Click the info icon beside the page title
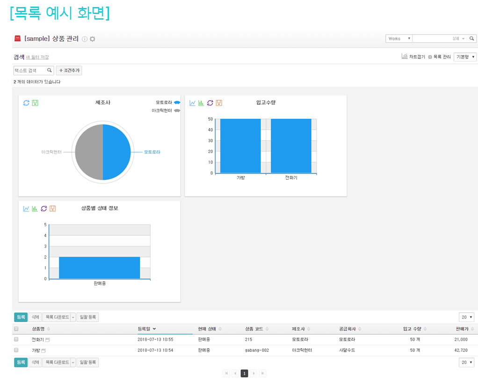Viewport: 478px width, 380px height. click(85, 39)
